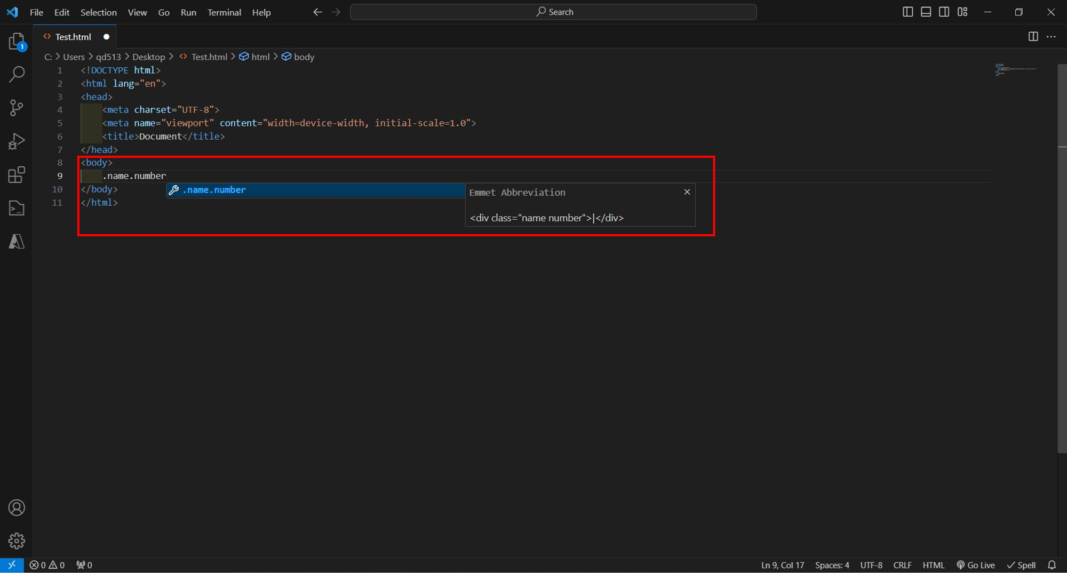Accept the .name.number Emmet suggestion
This screenshot has width=1067, height=573.
[x=316, y=190]
